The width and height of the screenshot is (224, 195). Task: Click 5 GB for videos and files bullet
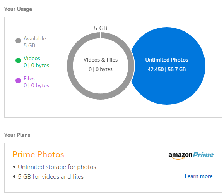(51, 177)
